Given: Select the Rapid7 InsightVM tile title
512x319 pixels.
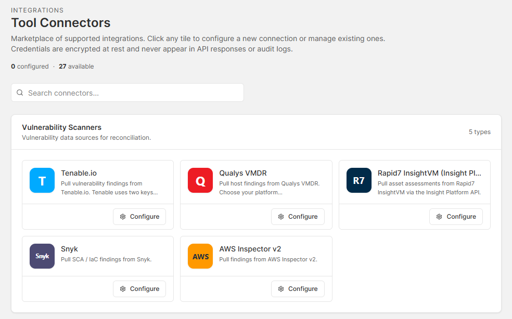Looking at the screenshot, I should [x=429, y=173].
